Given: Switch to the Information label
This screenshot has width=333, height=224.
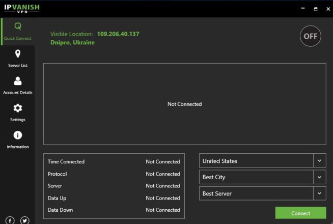Looking at the screenshot, I should 18,147.
